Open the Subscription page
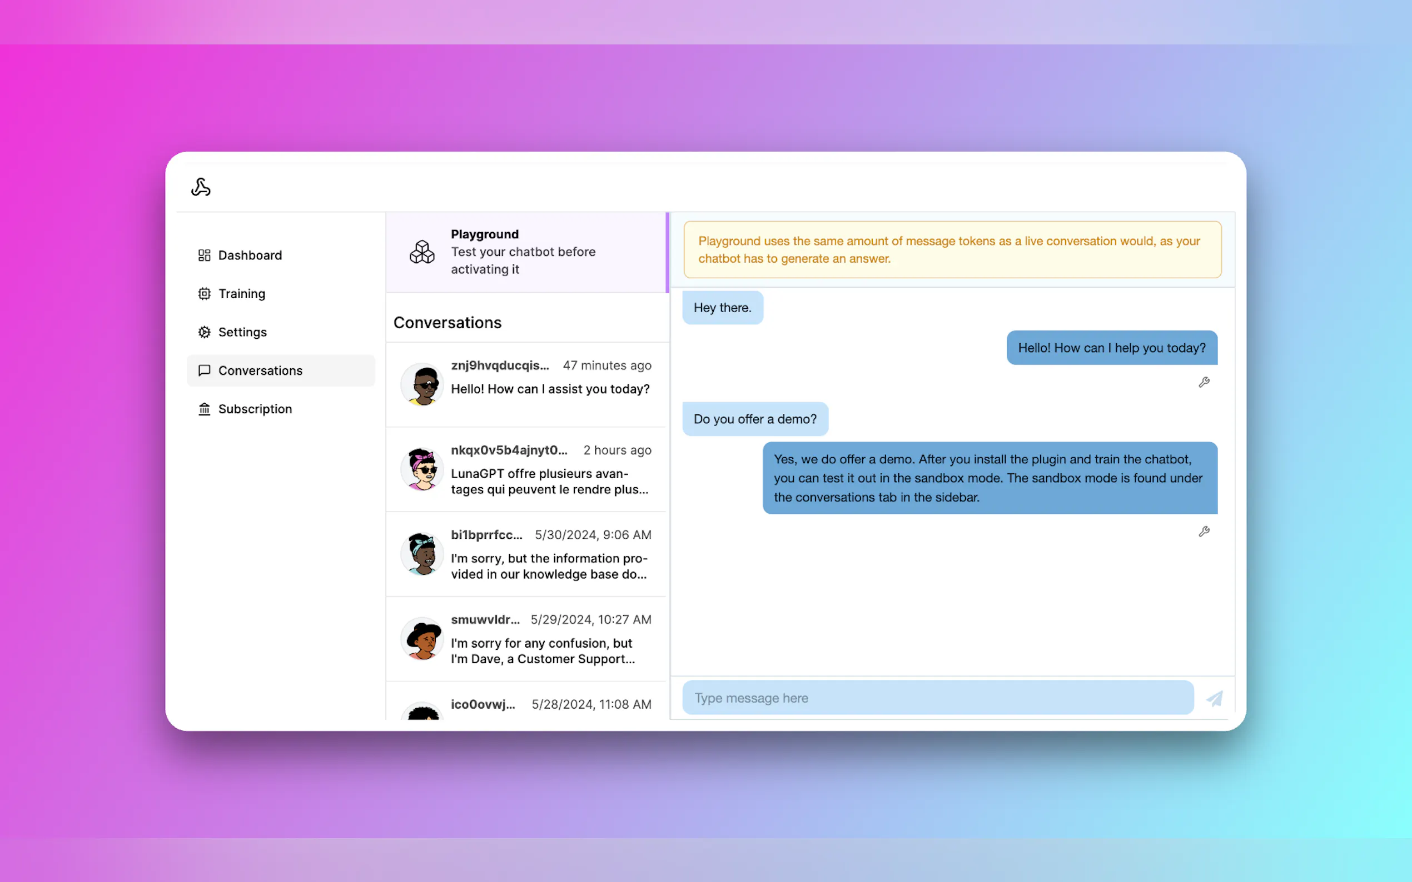The height and width of the screenshot is (882, 1412). point(255,409)
